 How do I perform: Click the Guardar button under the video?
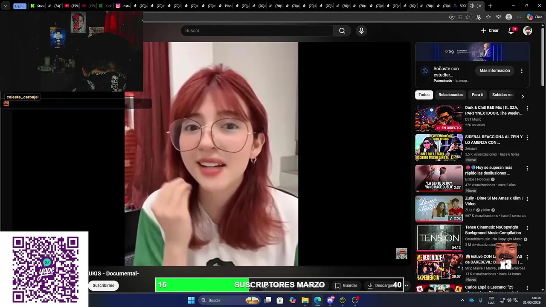346,286
